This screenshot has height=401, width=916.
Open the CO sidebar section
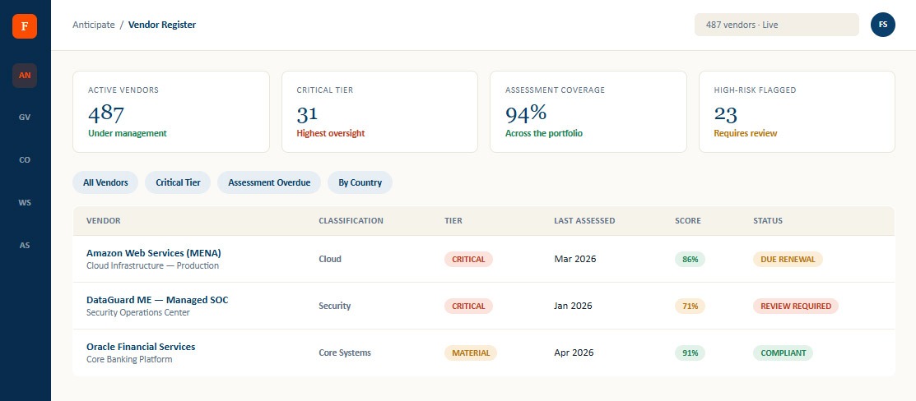tap(25, 160)
